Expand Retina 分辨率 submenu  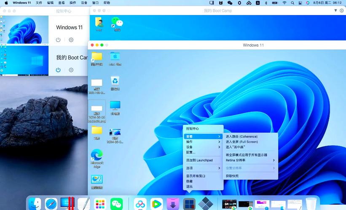(250, 160)
